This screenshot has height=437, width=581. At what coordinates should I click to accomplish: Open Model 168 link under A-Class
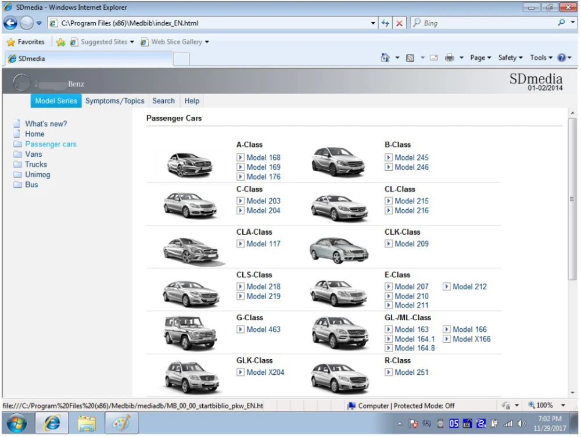click(263, 157)
